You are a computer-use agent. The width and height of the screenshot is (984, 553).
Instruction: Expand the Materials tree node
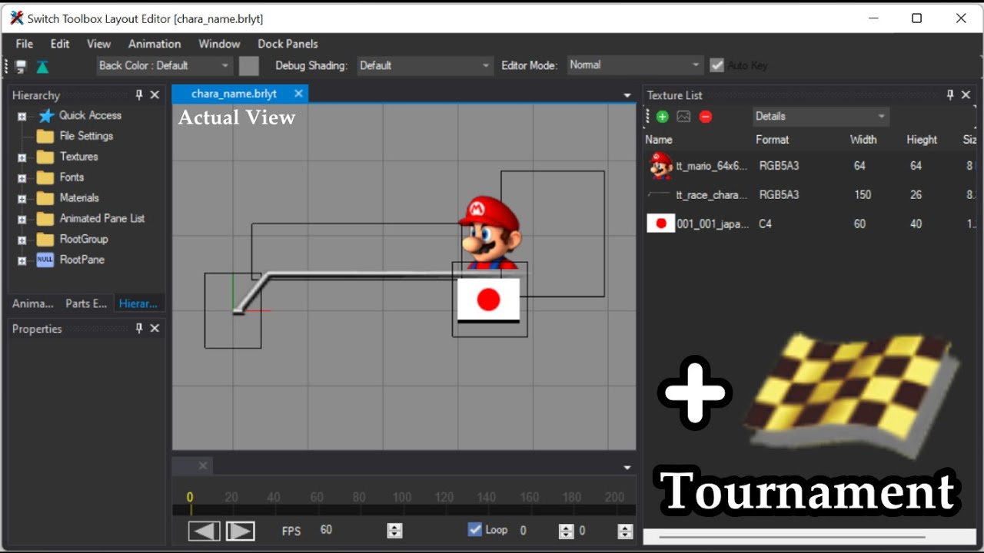[x=22, y=199]
